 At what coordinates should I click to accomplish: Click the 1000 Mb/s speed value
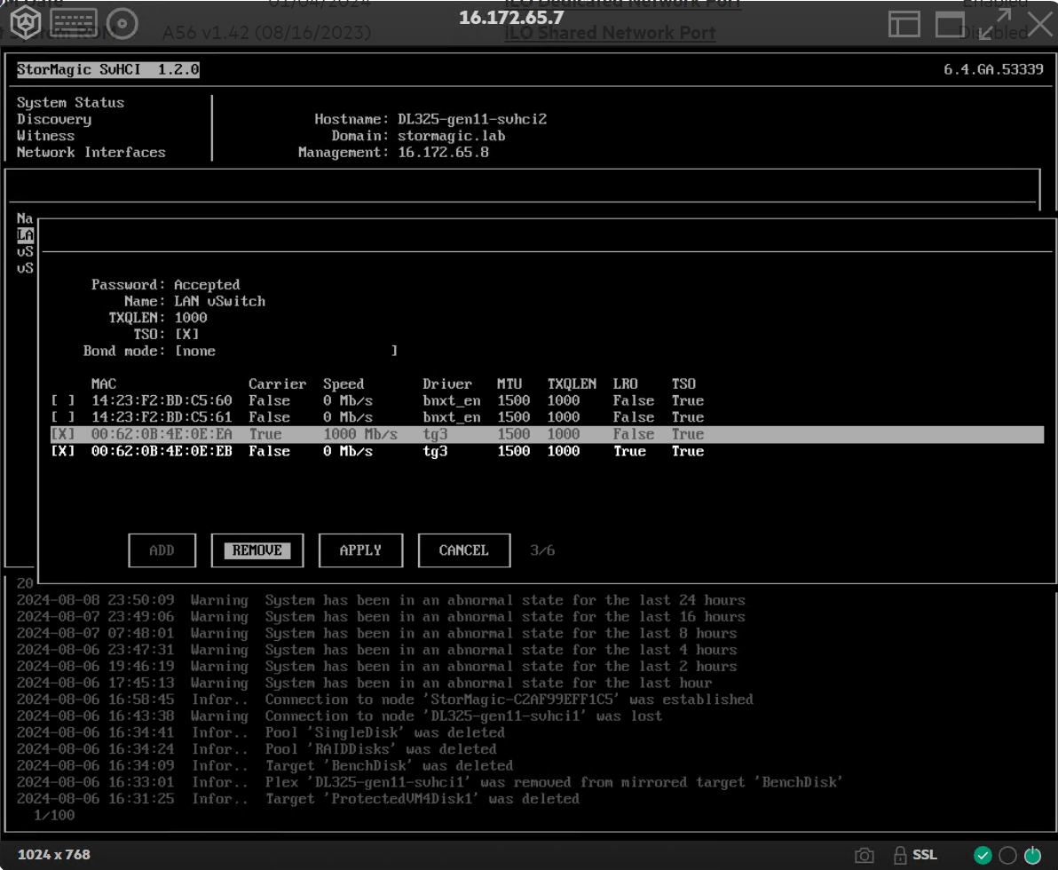pyautogui.click(x=360, y=434)
